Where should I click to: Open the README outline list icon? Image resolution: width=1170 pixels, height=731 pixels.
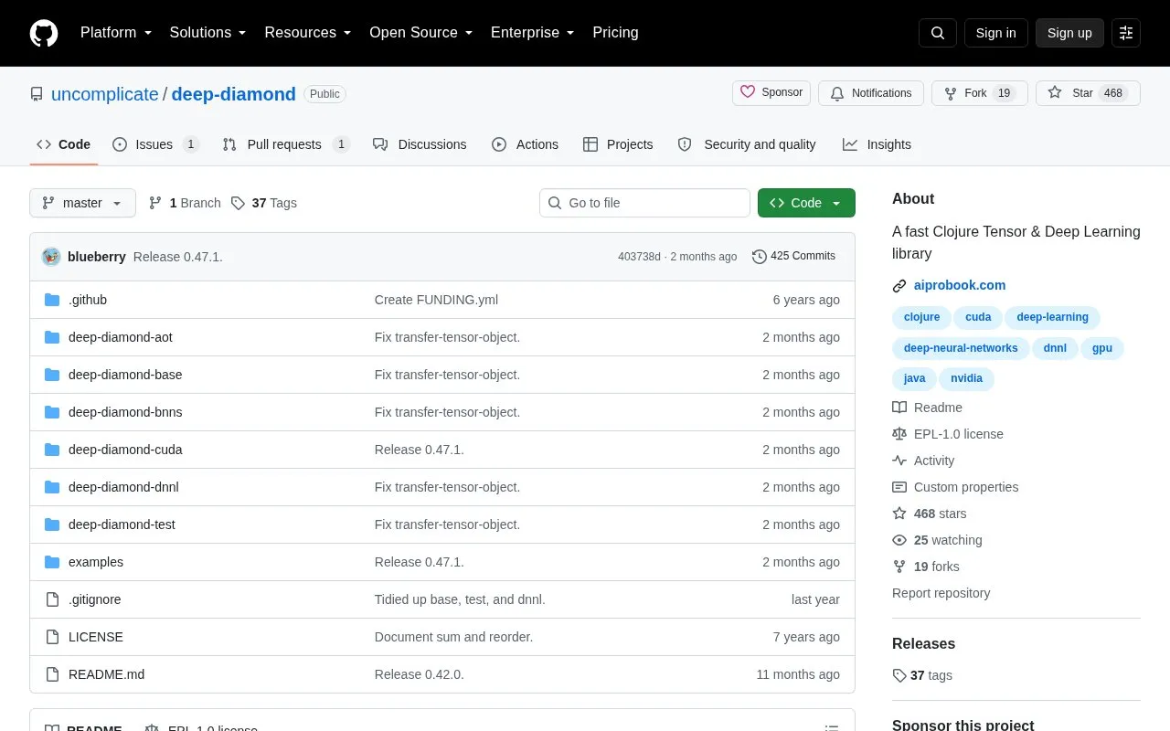click(832, 728)
